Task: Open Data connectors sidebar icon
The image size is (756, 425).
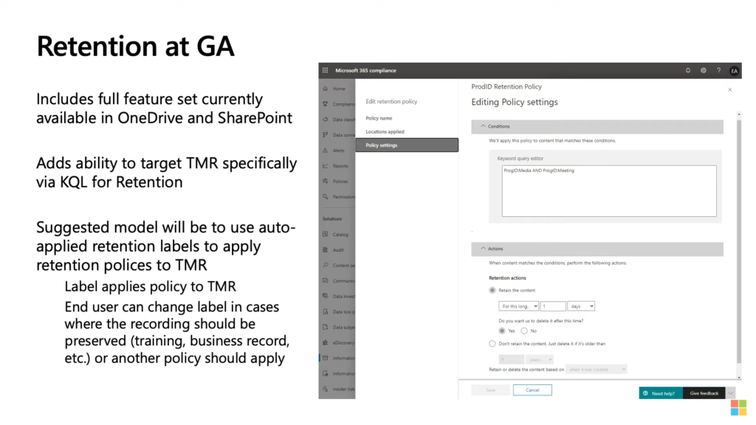Action: point(326,135)
